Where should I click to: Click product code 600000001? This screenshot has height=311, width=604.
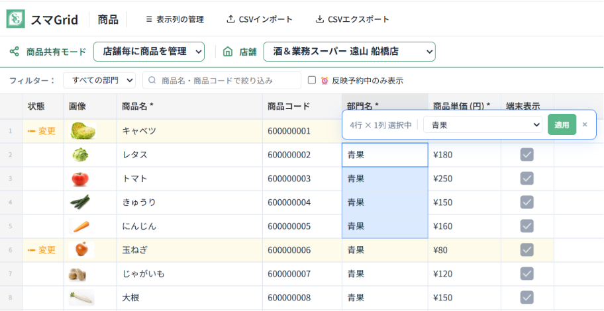pyautogui.click(x=289, y=131)
